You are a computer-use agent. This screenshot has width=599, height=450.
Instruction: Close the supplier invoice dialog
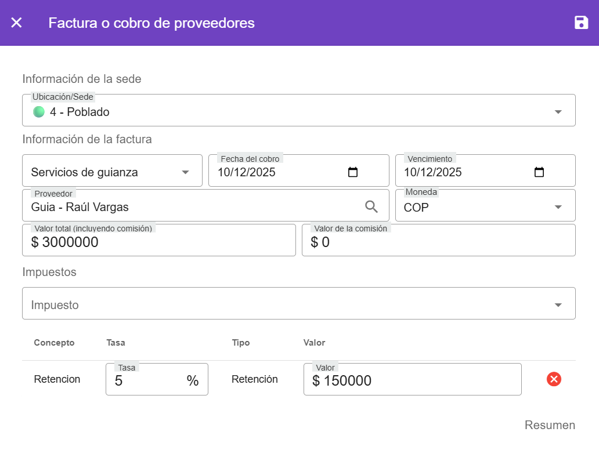point(17,23)
